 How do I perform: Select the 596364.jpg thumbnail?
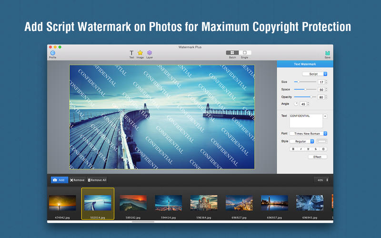204,203
